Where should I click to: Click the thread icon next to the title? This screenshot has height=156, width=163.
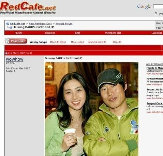11,27
